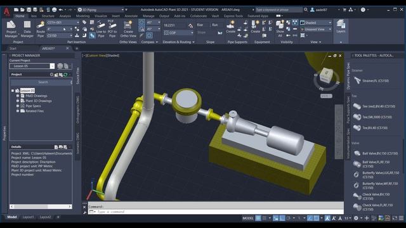Toggle the Clean Screen icon in status bar
Screen dimensions: 406x228
(395, 218)
